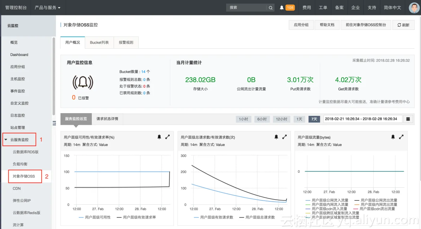
Task: Open the 费用 top menu item
Action: click(307, 8)
